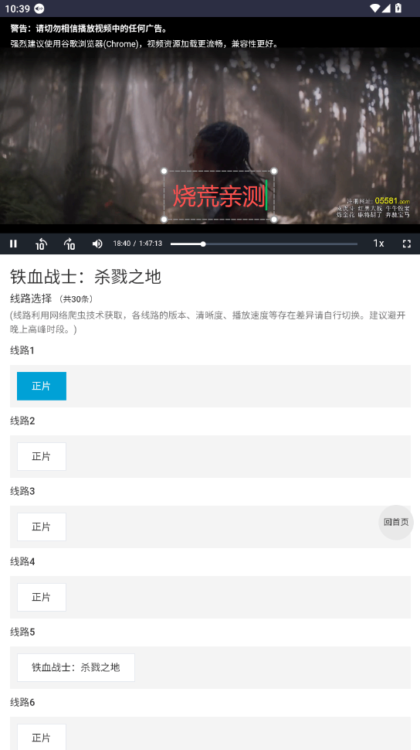The image size is (420, 750).
Task: Click the 线路2 label
Action: tap(22, 421)
